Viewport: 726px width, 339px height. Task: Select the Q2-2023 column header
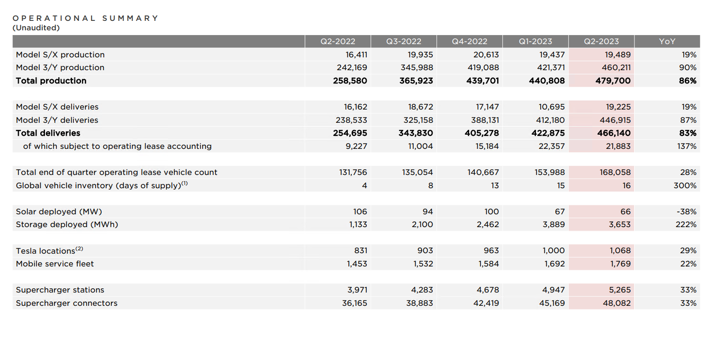click(x=601, y=41)
